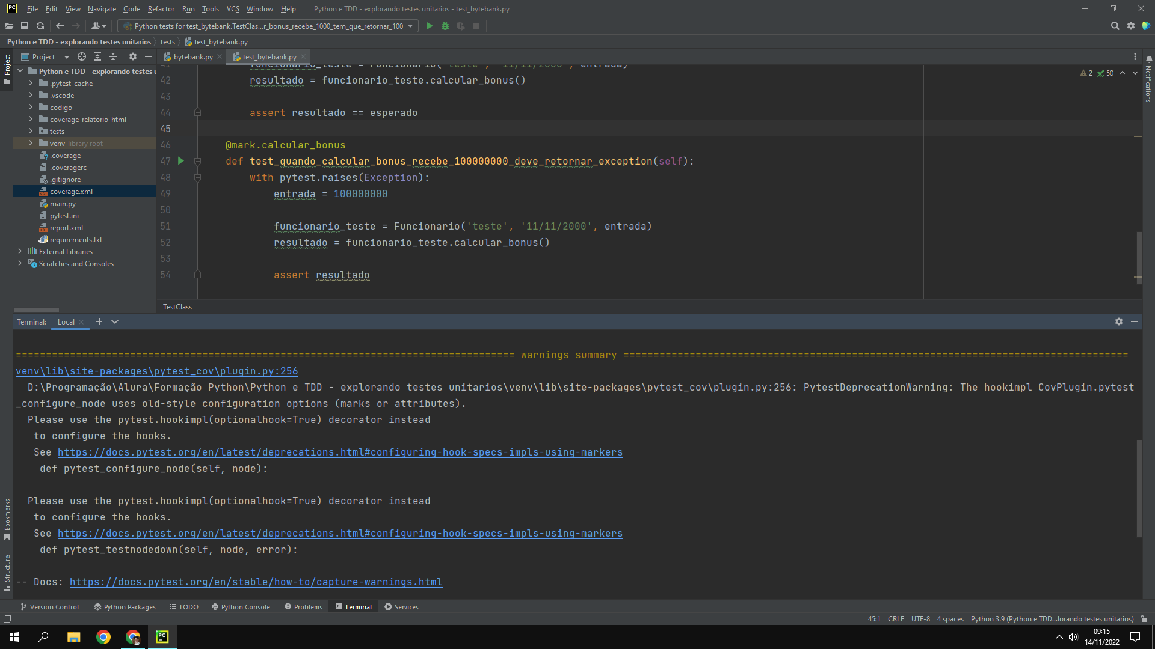Open first deprecations docs link above pytest_configure_node
Image resolution: width=1155 pixels, height=649 pixels.
[x=340, y=452]
